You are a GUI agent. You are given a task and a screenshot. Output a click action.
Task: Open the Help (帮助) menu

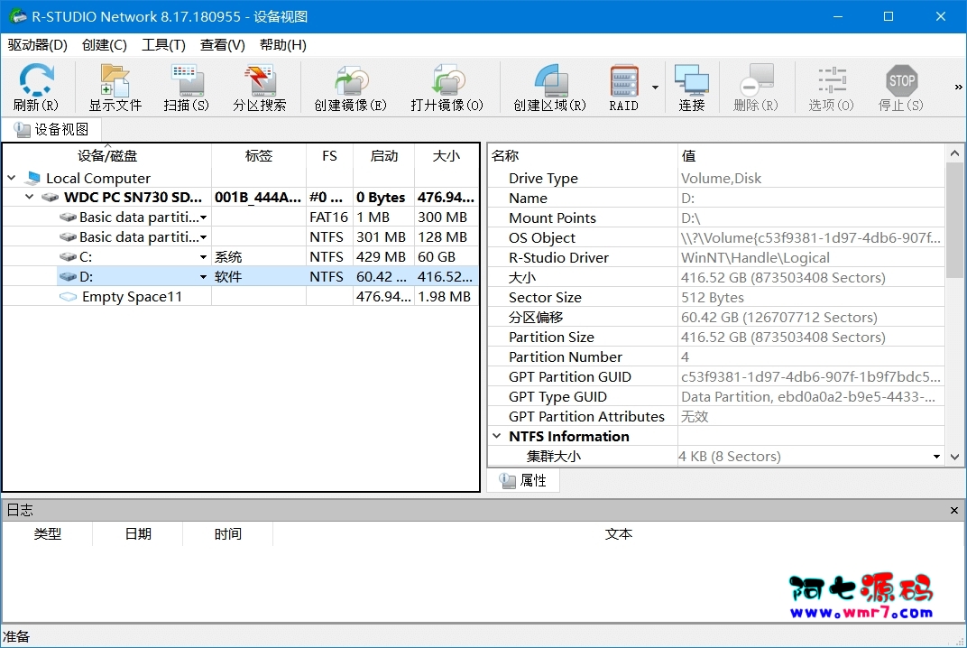(x=283, y=45)
